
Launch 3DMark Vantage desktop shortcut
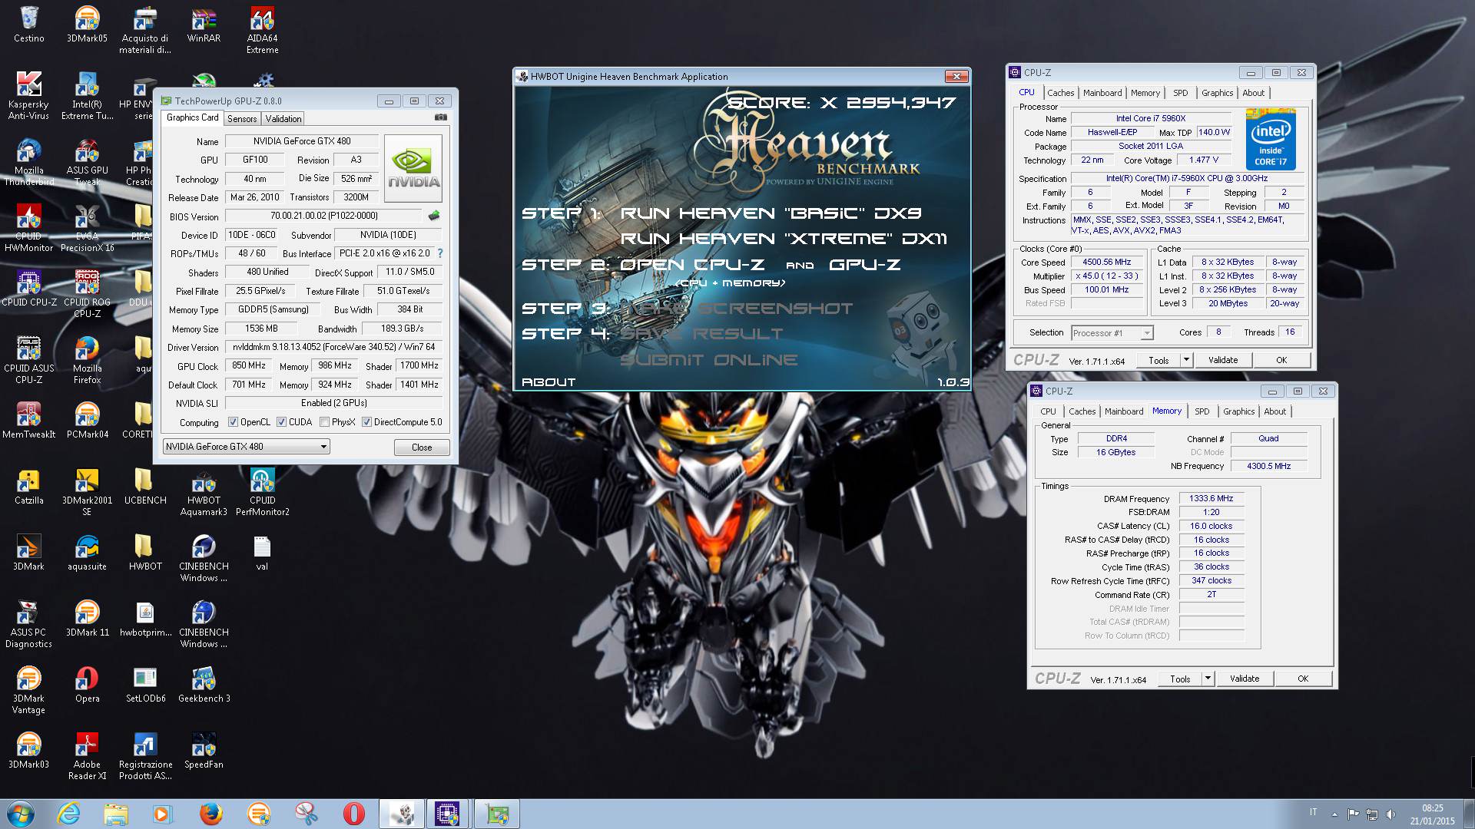click(28, 690)
